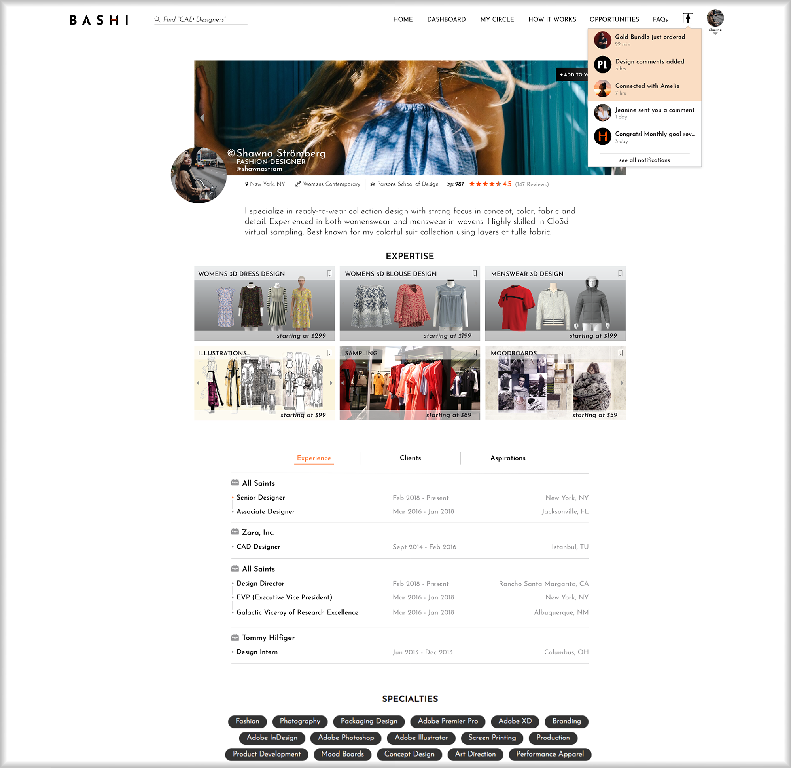Select the Clients tab on the profile page
This screenshot has height=768, width=791.
pyautogui.click(x=410, y=458)
